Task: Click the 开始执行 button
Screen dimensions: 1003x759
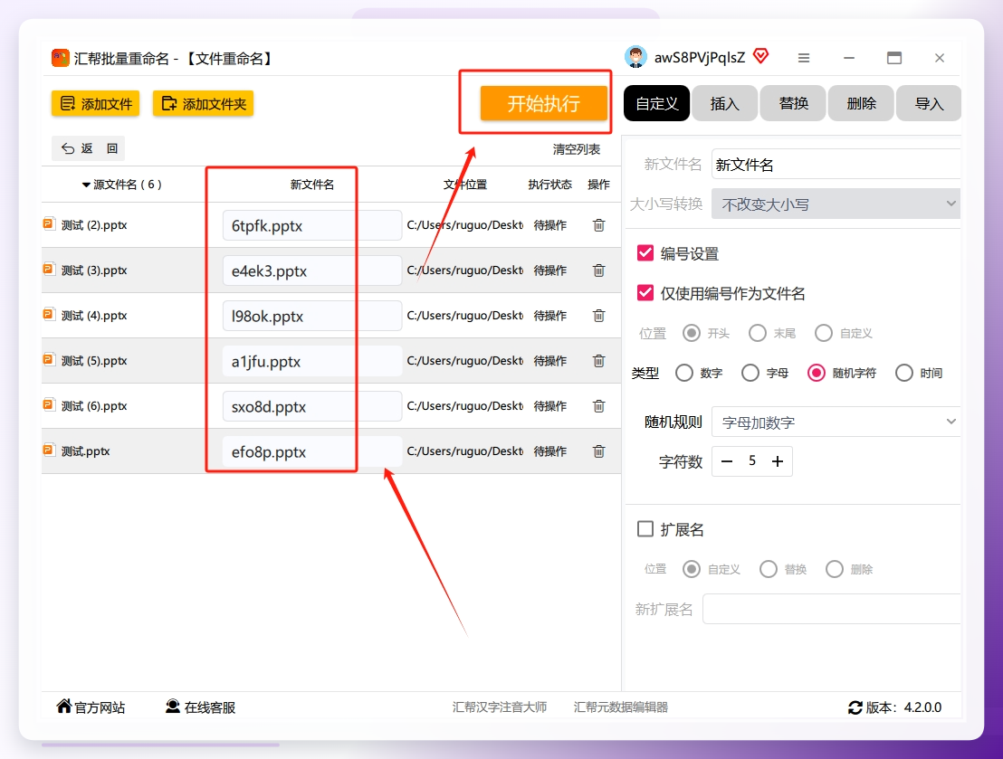Action: point(544,103)
